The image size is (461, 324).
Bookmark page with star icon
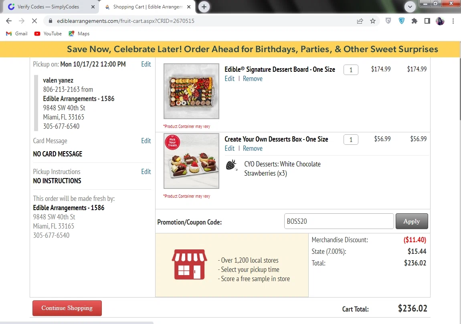pyautogui.click(x=373, y=21)
